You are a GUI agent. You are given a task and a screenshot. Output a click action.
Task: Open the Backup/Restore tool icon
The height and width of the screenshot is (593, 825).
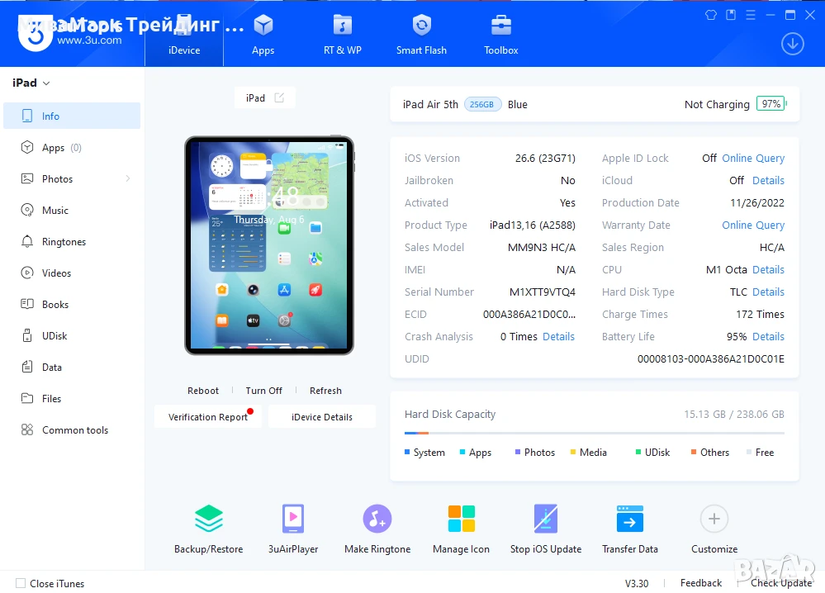(x=209, y=519)
